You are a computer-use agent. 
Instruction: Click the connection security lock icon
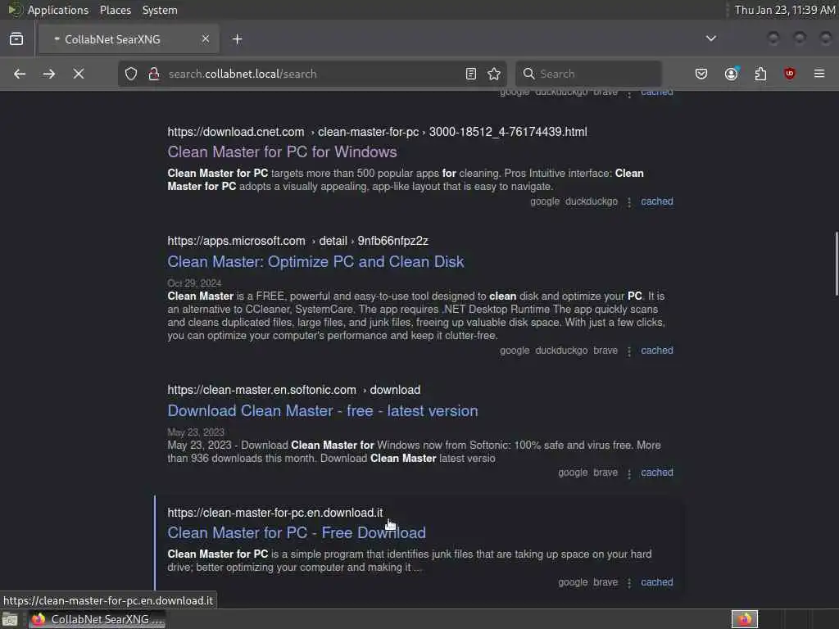click(154, 74)
